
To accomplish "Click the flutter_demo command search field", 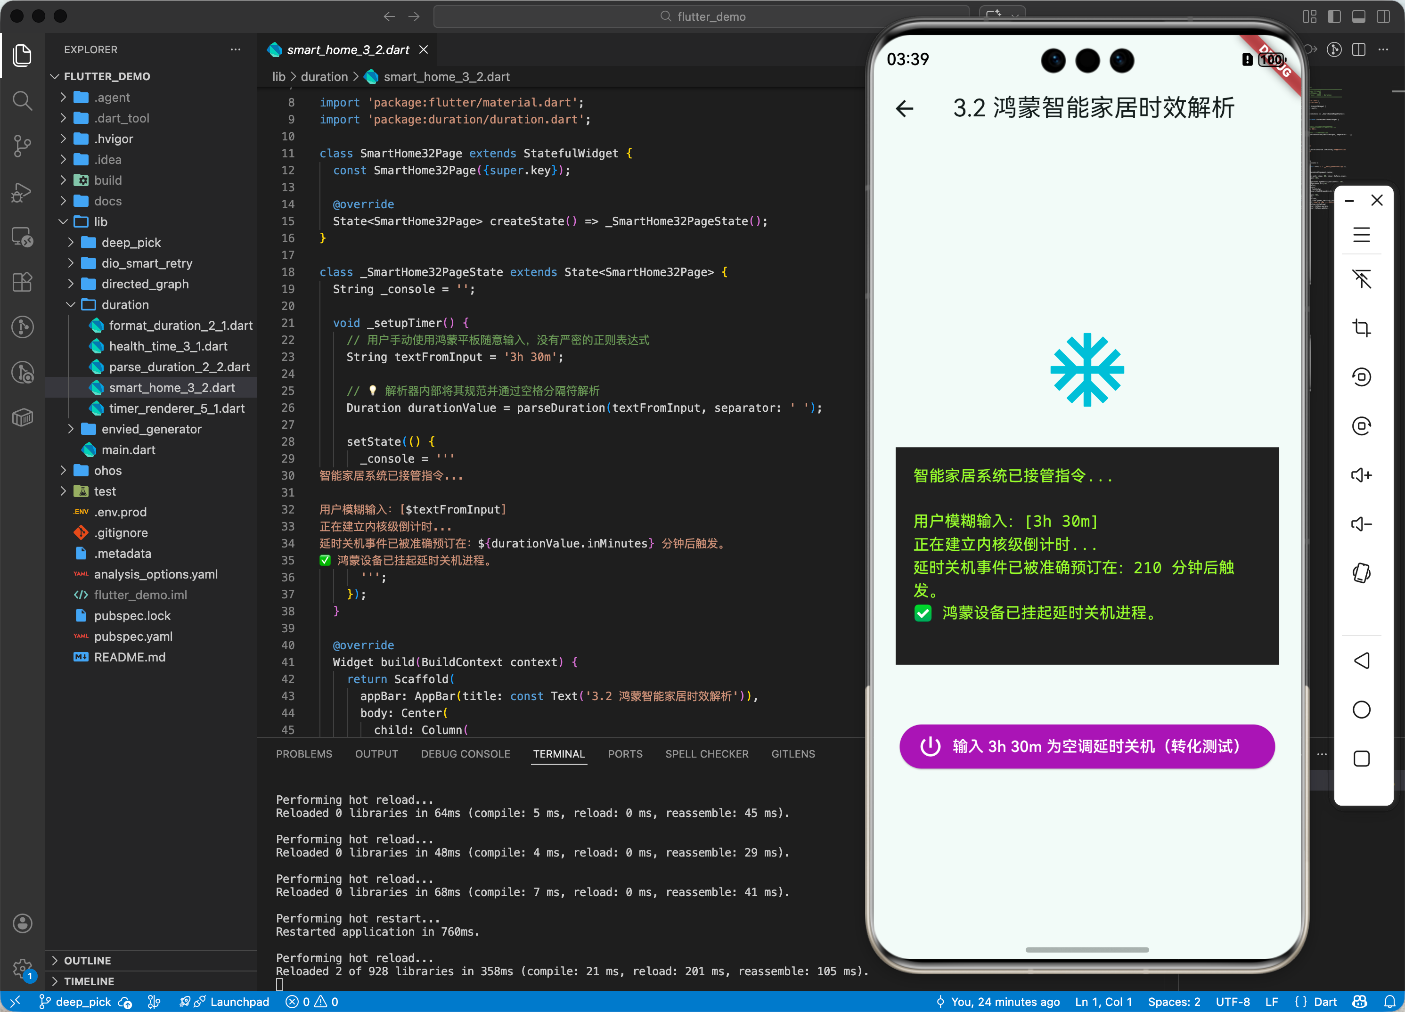I will 701,16.
